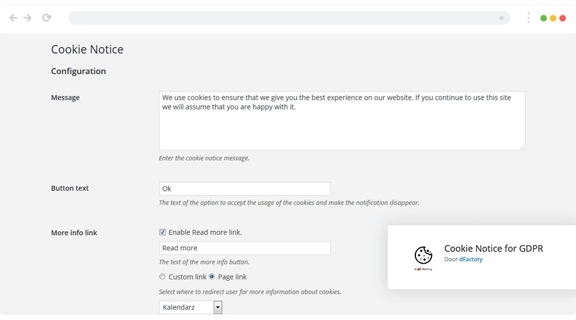Select the Custom link radio button
This screenshot has width=576, height=320.
click(162, 276)
